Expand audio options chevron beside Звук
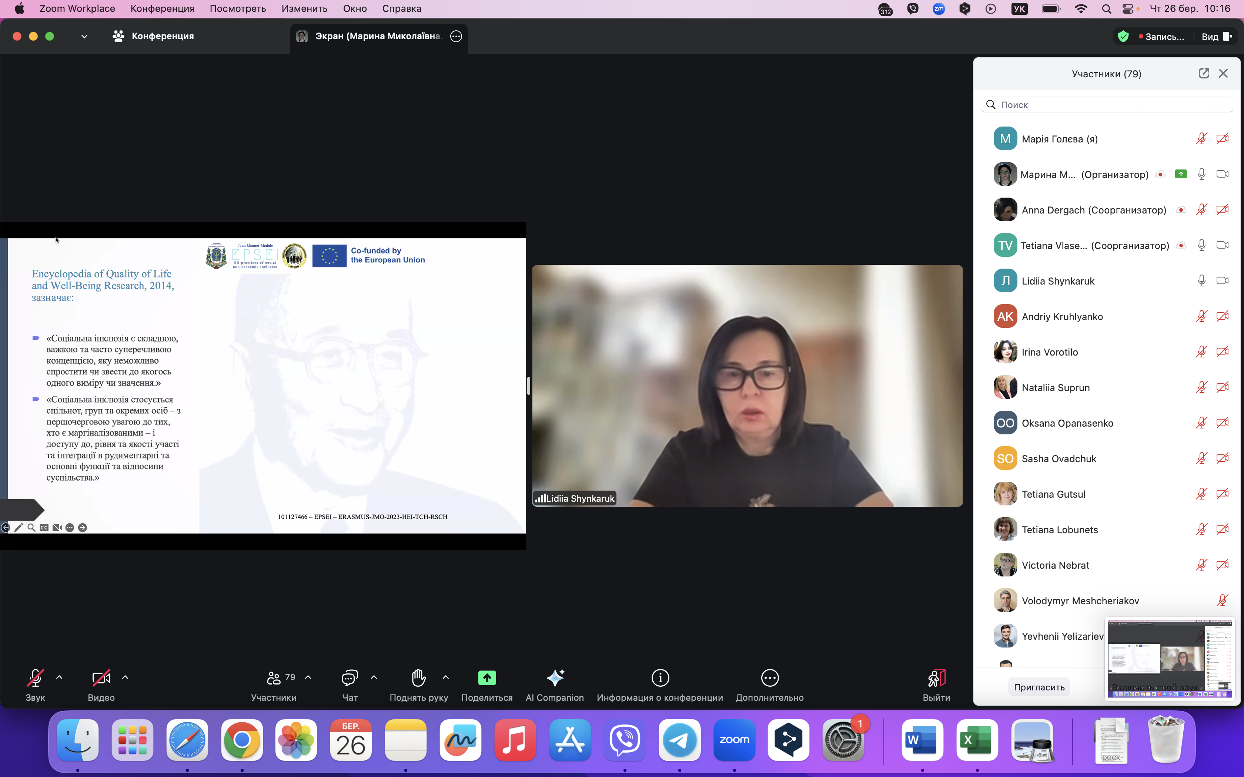 pos(59,677)
